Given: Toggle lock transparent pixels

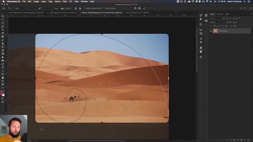Looking at the screenshot, I should (215, 26).
